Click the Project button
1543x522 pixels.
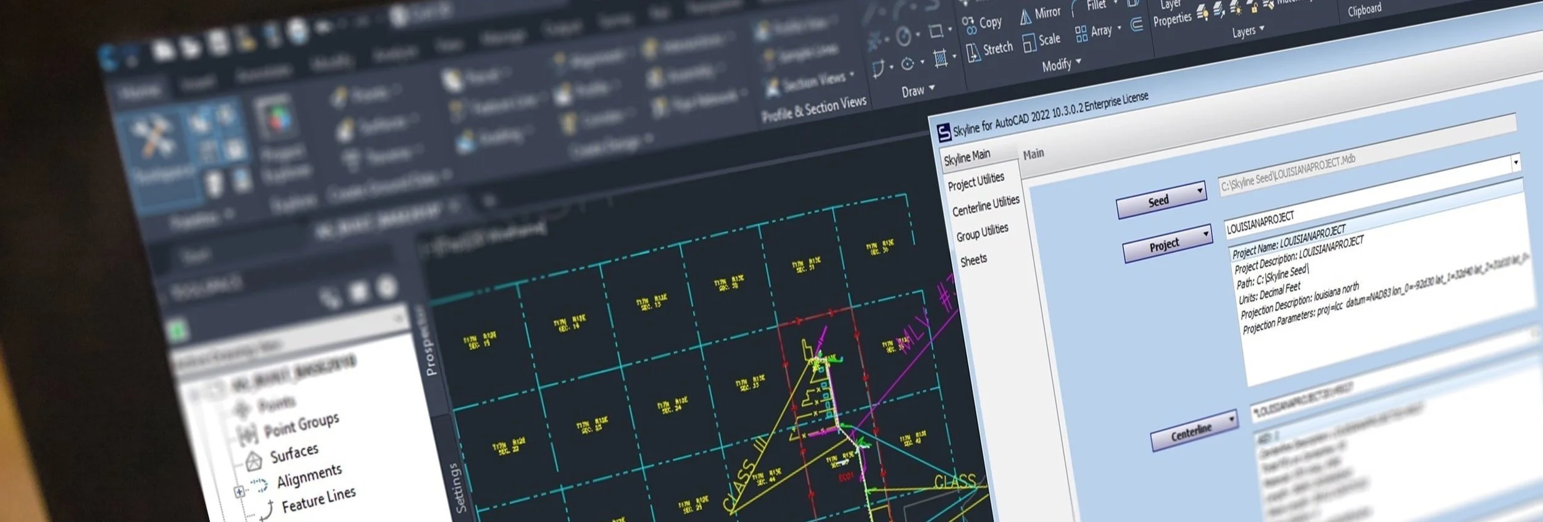tap(1167, 243)
